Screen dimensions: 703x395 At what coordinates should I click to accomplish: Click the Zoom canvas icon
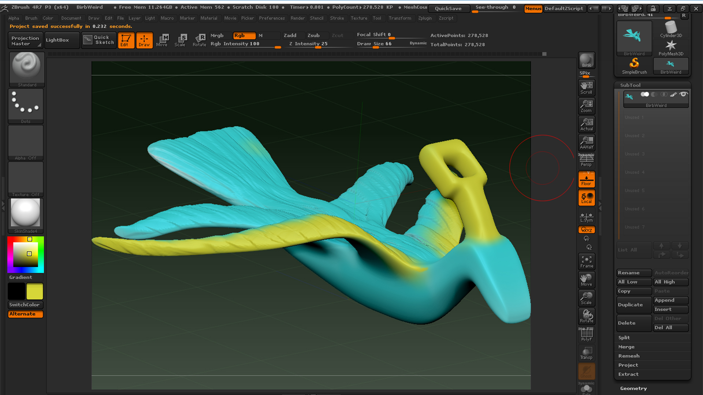587,106
